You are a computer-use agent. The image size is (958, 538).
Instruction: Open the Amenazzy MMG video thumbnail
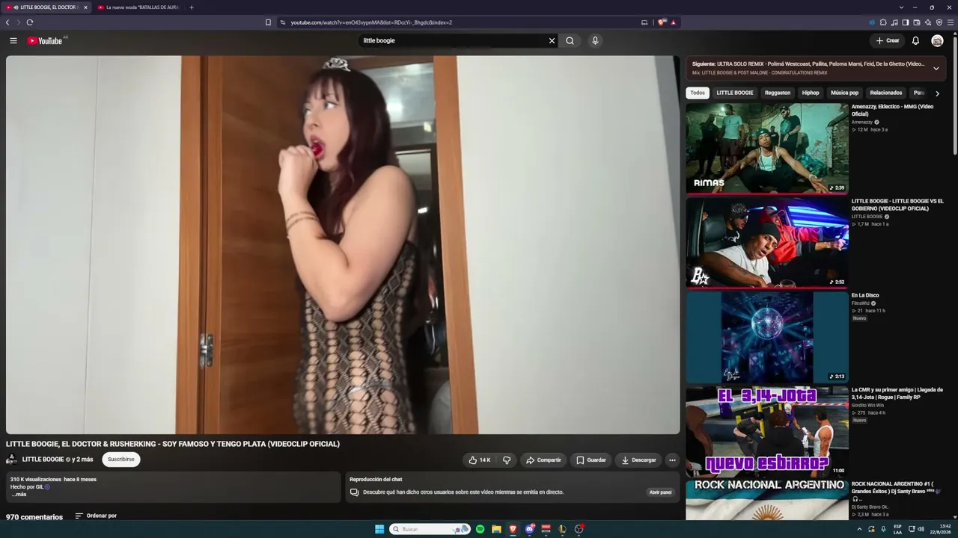[767, 148]
